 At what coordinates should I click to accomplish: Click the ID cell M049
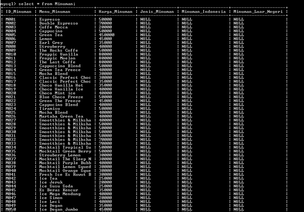click(11, 206)
